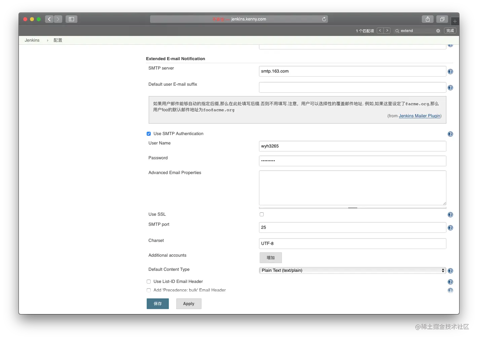Grab Advanced Email Properties resize handle

tap(353, 208)
